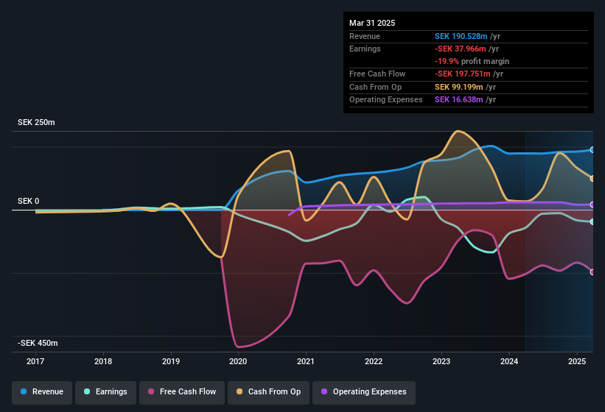Click the 2018 x-axis label
Viewport: 605px width, 412px height.
(x=103, y=361)
